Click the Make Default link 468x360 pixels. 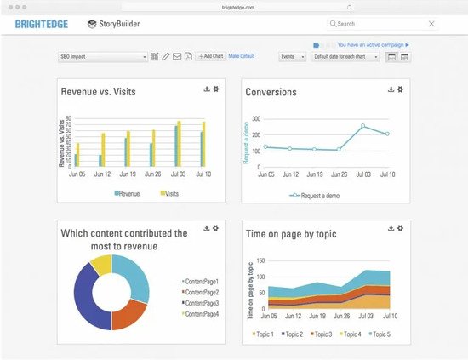point(242,56)
